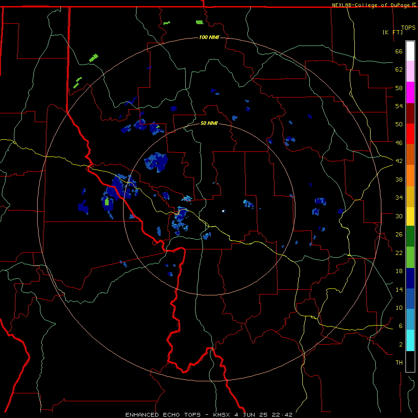This screenshot has height=418, width=418.
Task: Click the legend value 6
Action: click(x=401, y=326)
